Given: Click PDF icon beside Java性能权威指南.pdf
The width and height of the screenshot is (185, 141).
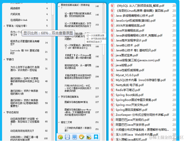Looking at the screenshot, I should coord(112,70).
